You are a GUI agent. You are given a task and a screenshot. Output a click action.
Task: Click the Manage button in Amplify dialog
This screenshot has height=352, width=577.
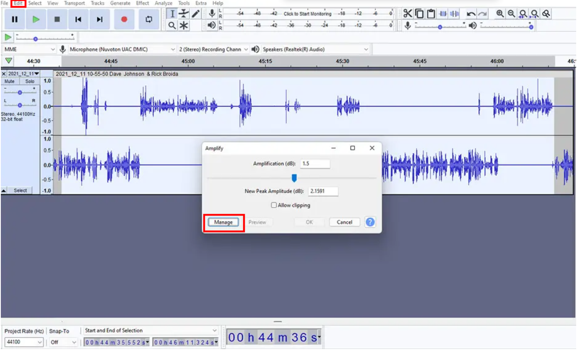click(223, 222)
